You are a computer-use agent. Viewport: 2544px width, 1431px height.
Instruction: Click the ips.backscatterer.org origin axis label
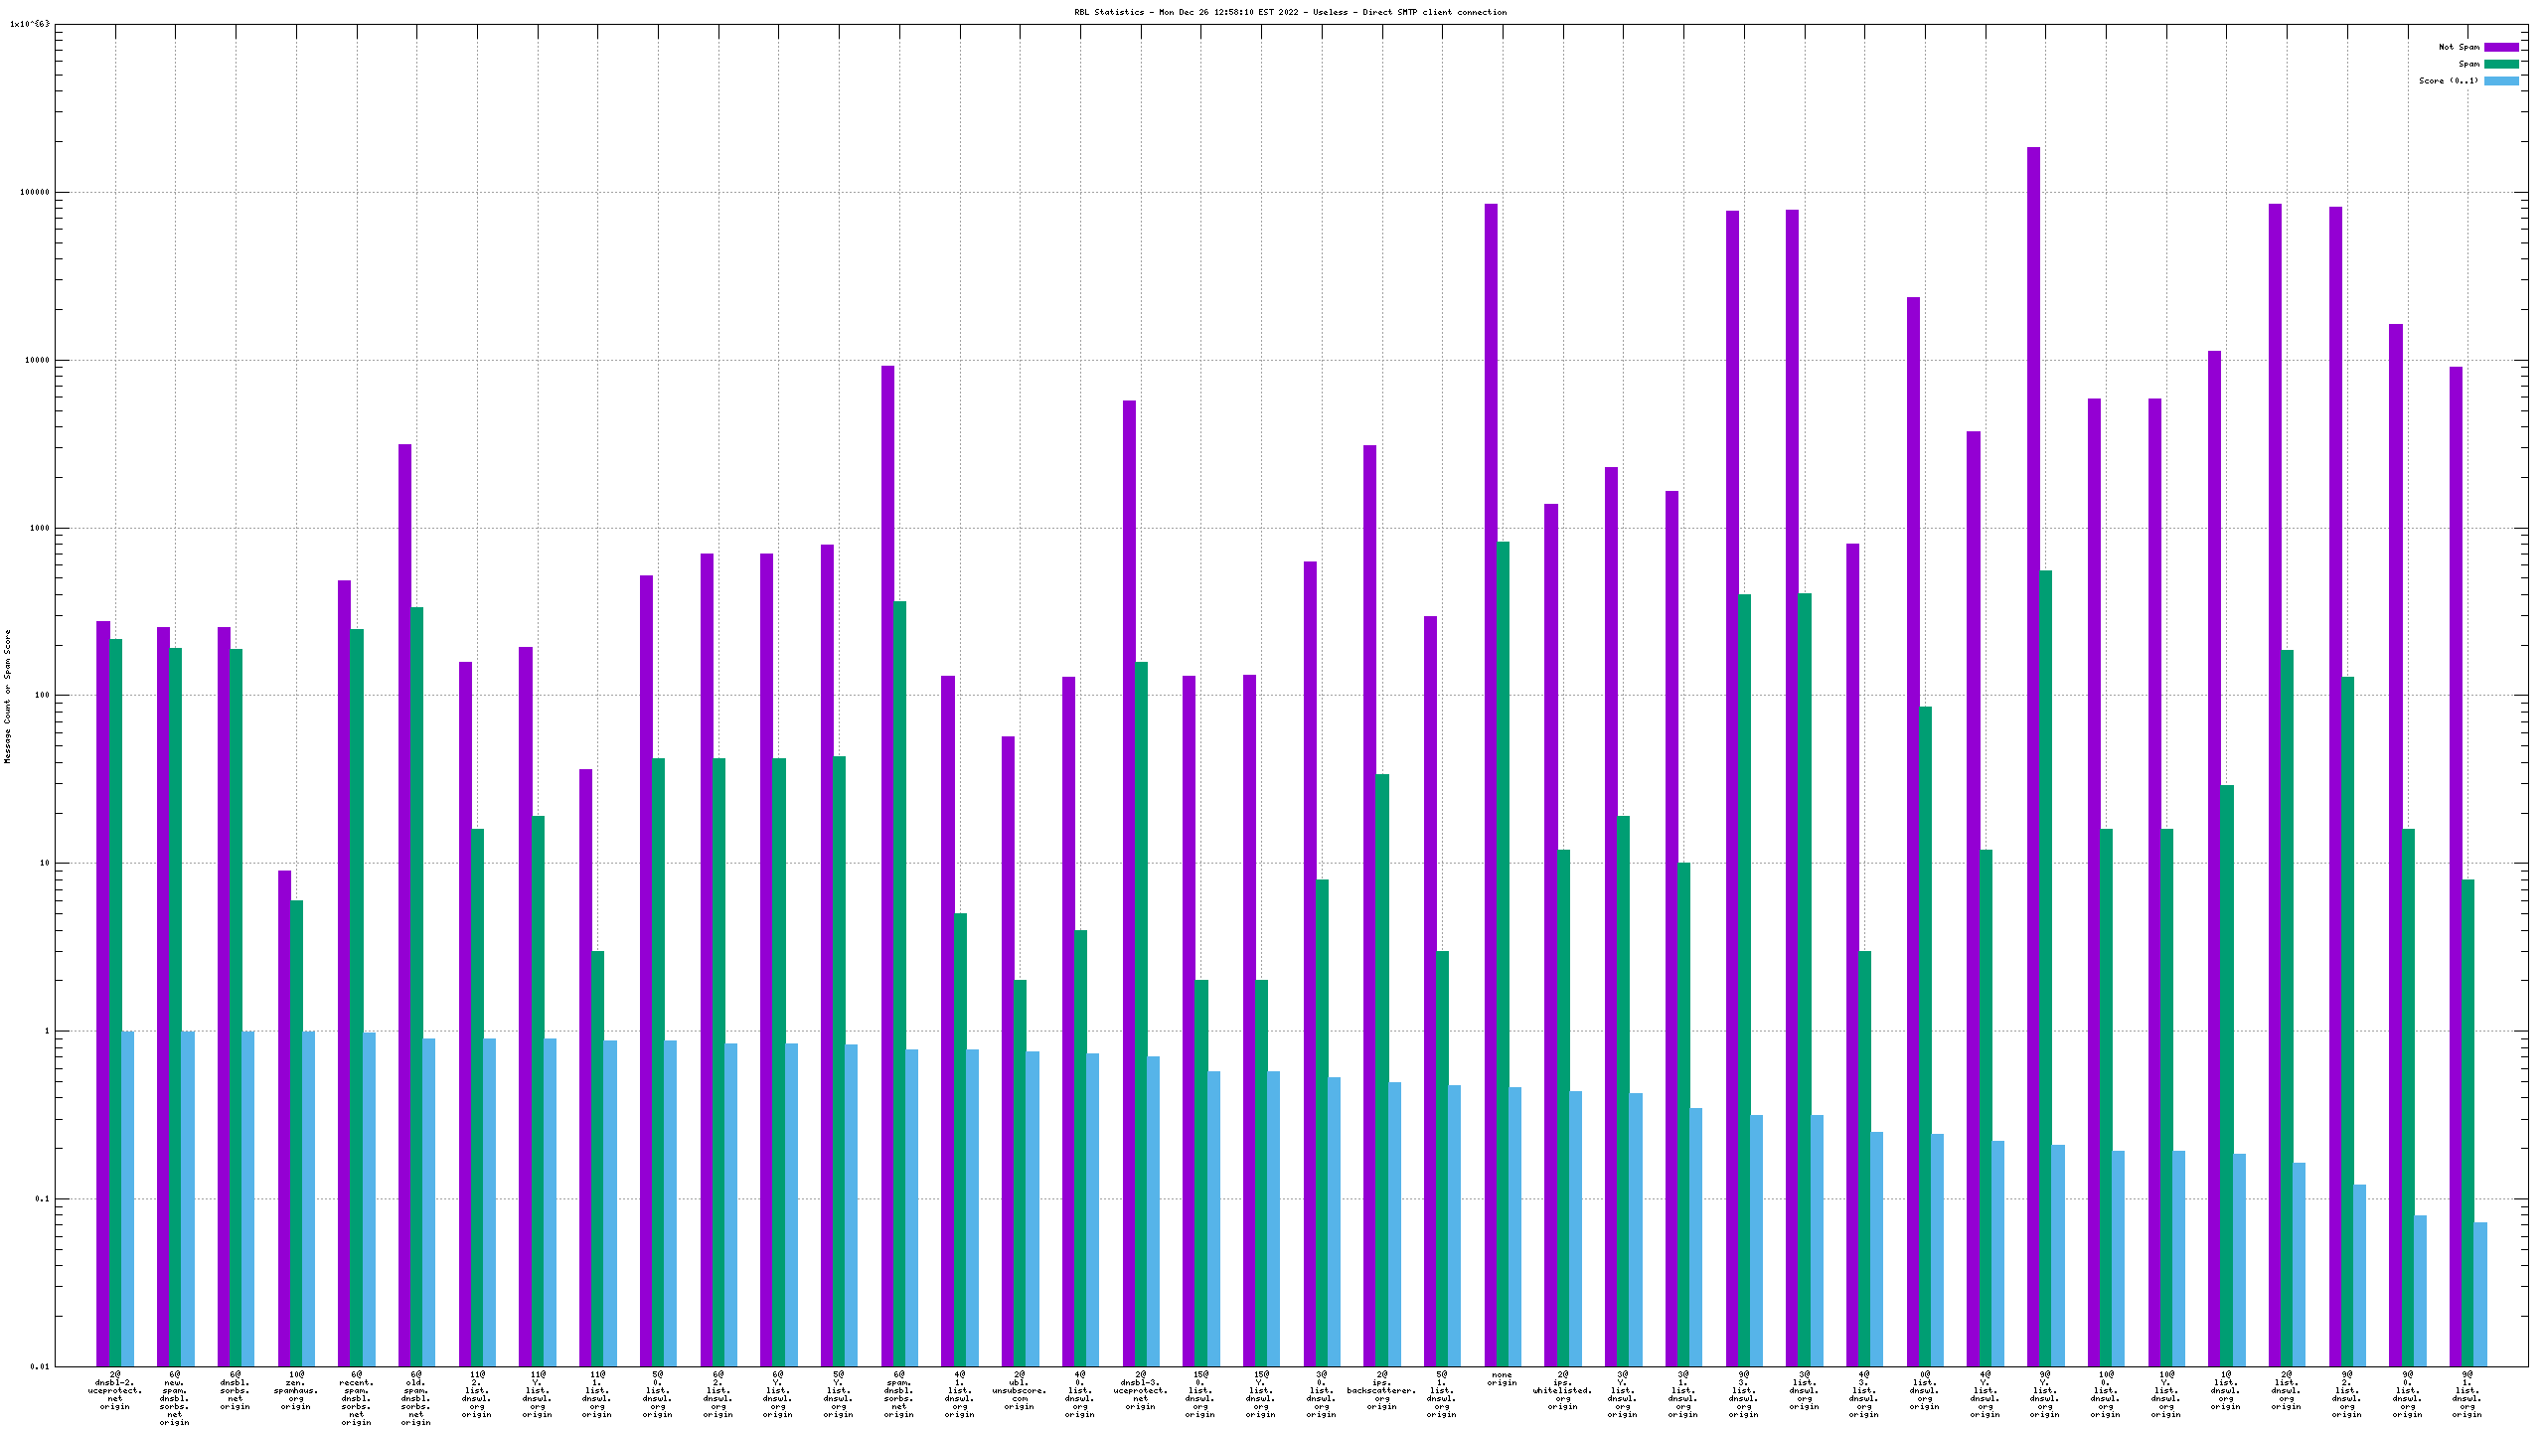(1381, 1390)
